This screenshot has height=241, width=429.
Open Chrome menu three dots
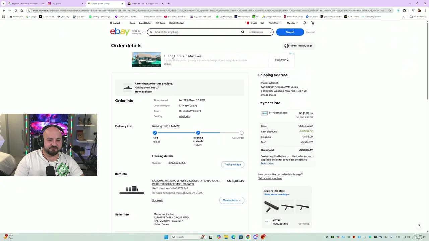[425, 10]
